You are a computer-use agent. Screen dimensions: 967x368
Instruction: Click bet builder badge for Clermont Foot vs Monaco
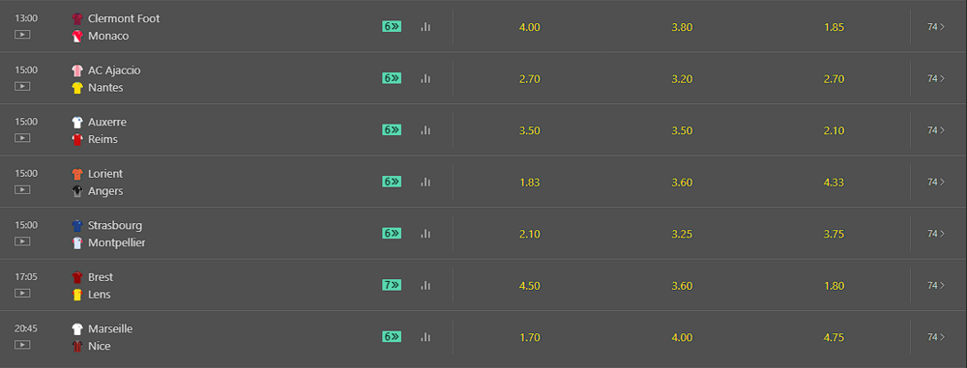[x=392, y=26]
